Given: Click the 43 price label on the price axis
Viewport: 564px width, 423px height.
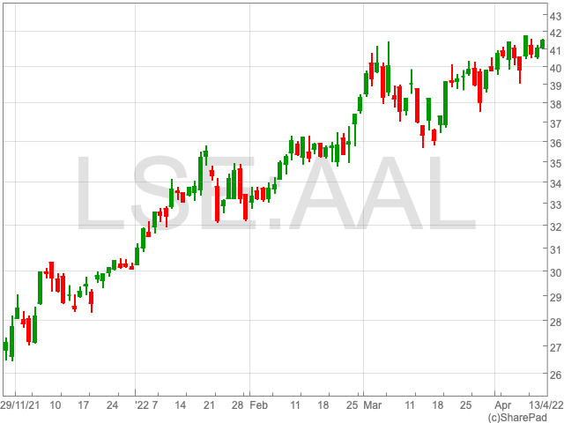Looking at the screenshot, I should click(x=555, y=15).
